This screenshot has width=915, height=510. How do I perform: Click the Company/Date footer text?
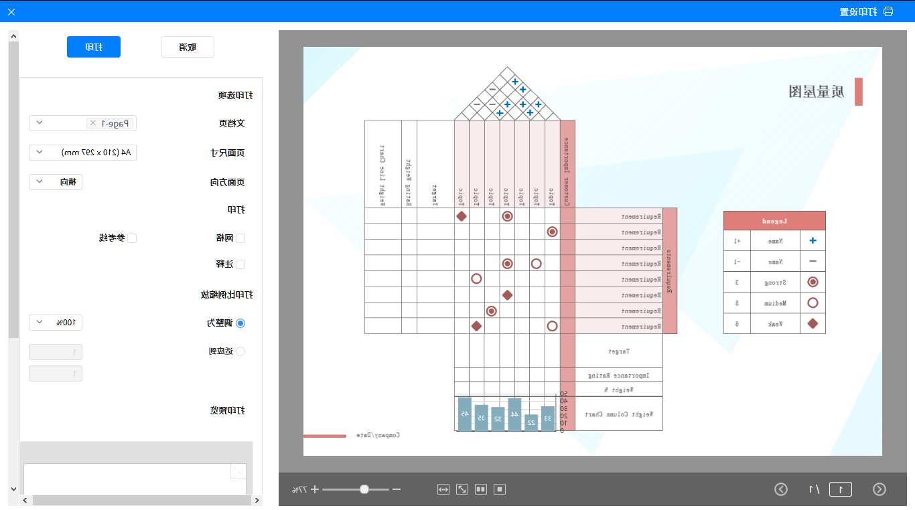click(x=378, y=435)
